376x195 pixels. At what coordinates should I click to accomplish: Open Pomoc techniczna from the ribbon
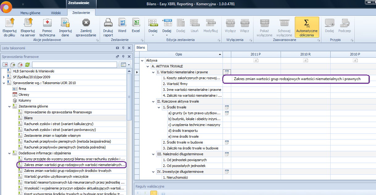pyautogui.click(x=47, y=23)
